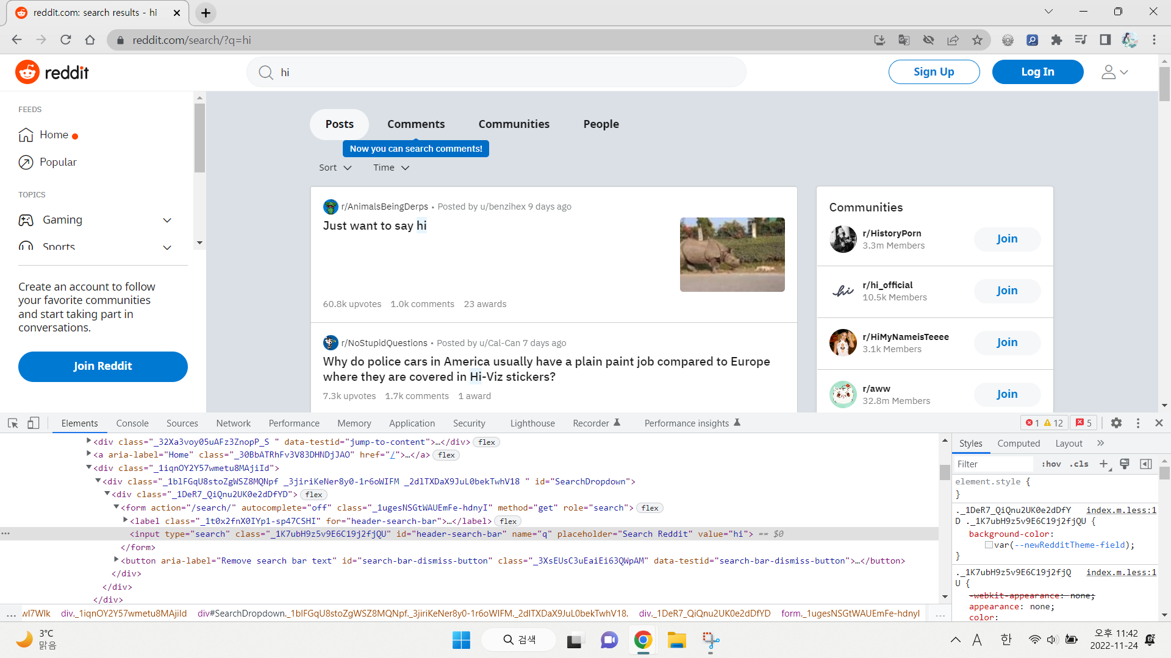Open the Lighthouse tab

(x=532, y=423)
